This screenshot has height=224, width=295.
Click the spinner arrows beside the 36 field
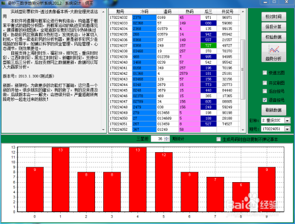166,139
